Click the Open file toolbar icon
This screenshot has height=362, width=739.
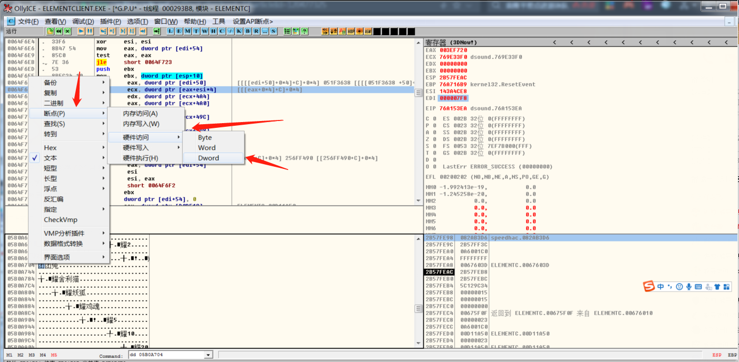click(x=50, y=31)
